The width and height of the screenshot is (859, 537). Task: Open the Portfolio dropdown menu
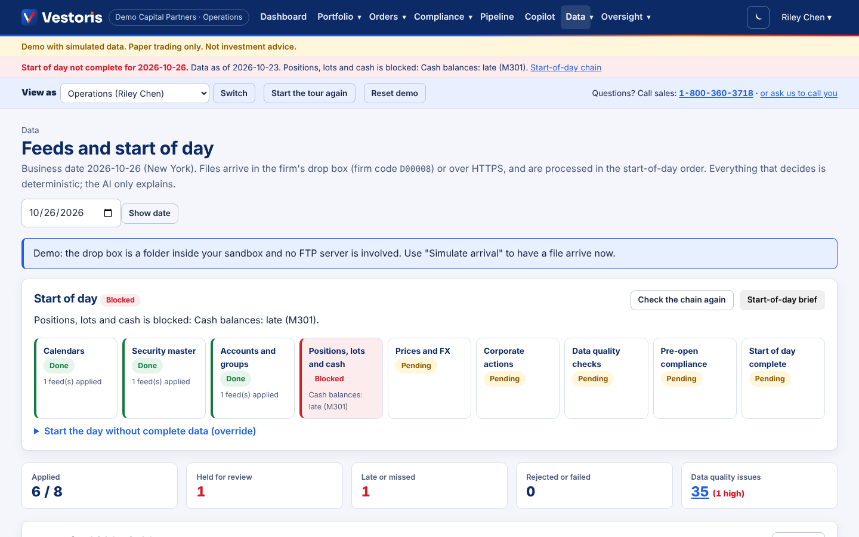click(x=339, y=17)
